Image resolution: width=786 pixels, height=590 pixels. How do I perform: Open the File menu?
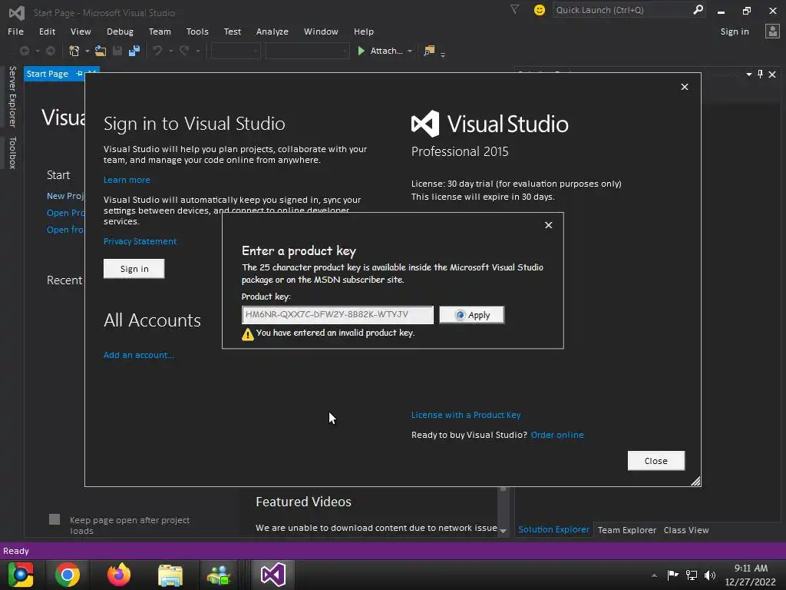pyautogui.click(x=15, y=31)
